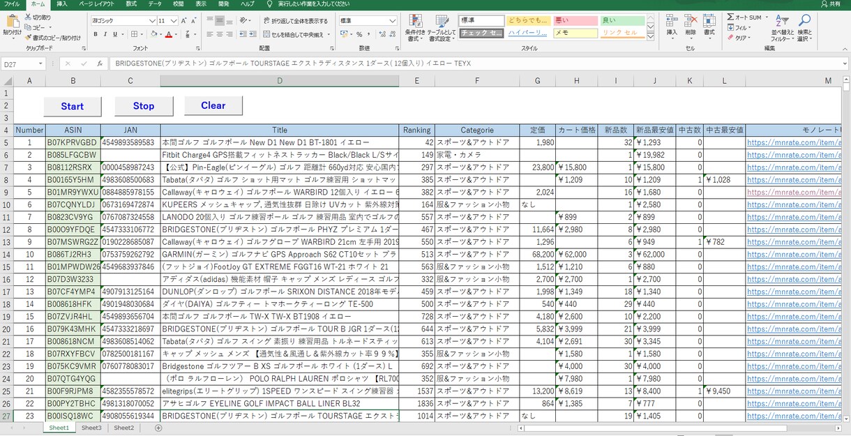Open Find & Select (検索と選択) magnifier
Viewport: 851px width, 436px height.
point(805,28)
